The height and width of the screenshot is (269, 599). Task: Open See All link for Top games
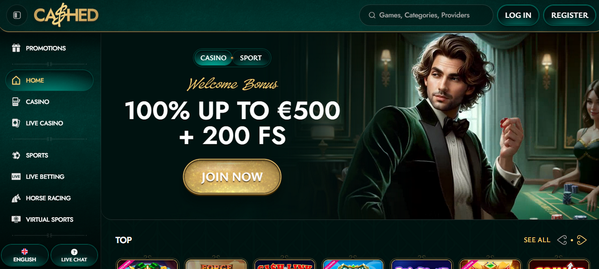click(x=537, y=240)
